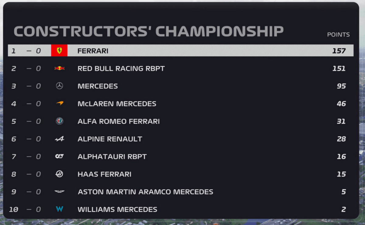Click the Alpine 'A' logo
This screenshot has width=365, height=225.
click(x=59, y=139)
